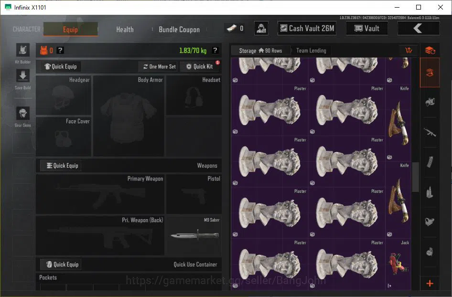Click the back arrow button

419,28
